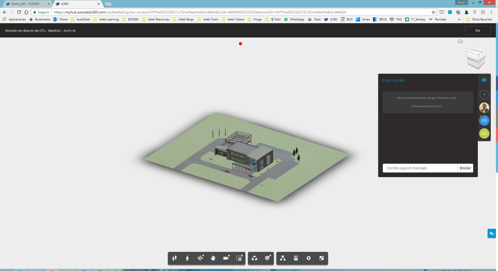
Task: Open the Slack bookmark
Action: pyautogui.click(x=314, y=19)
